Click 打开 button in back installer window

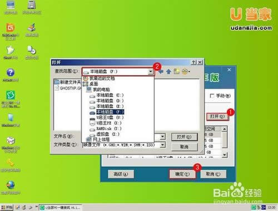point(217,117)
